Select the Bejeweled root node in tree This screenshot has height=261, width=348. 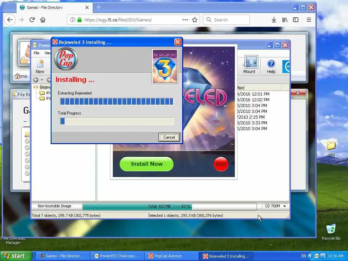coord(45,87)
